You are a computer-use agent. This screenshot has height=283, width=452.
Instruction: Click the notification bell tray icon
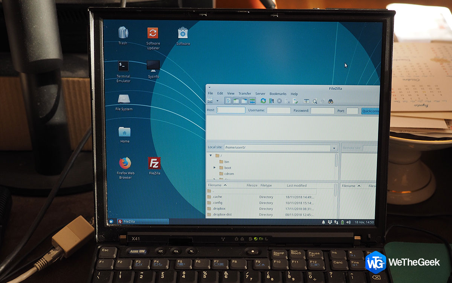pos(323,222)
